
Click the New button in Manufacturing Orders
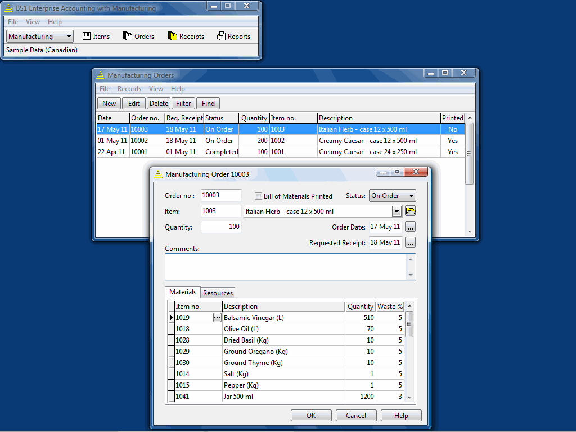pyautogui.click(x=109, y=103)
